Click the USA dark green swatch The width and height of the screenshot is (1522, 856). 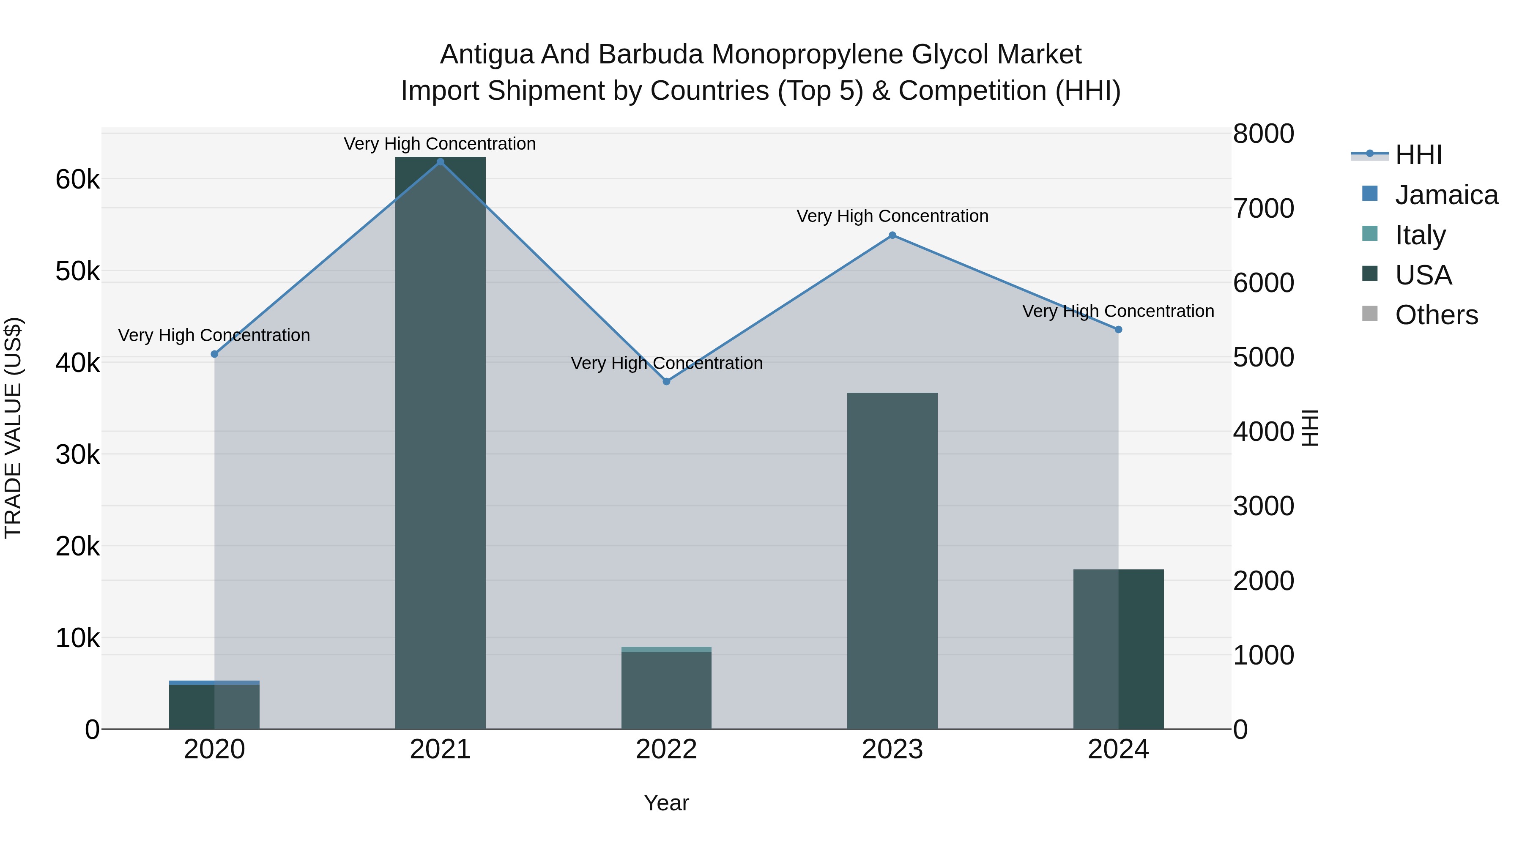coord(1369,274)
